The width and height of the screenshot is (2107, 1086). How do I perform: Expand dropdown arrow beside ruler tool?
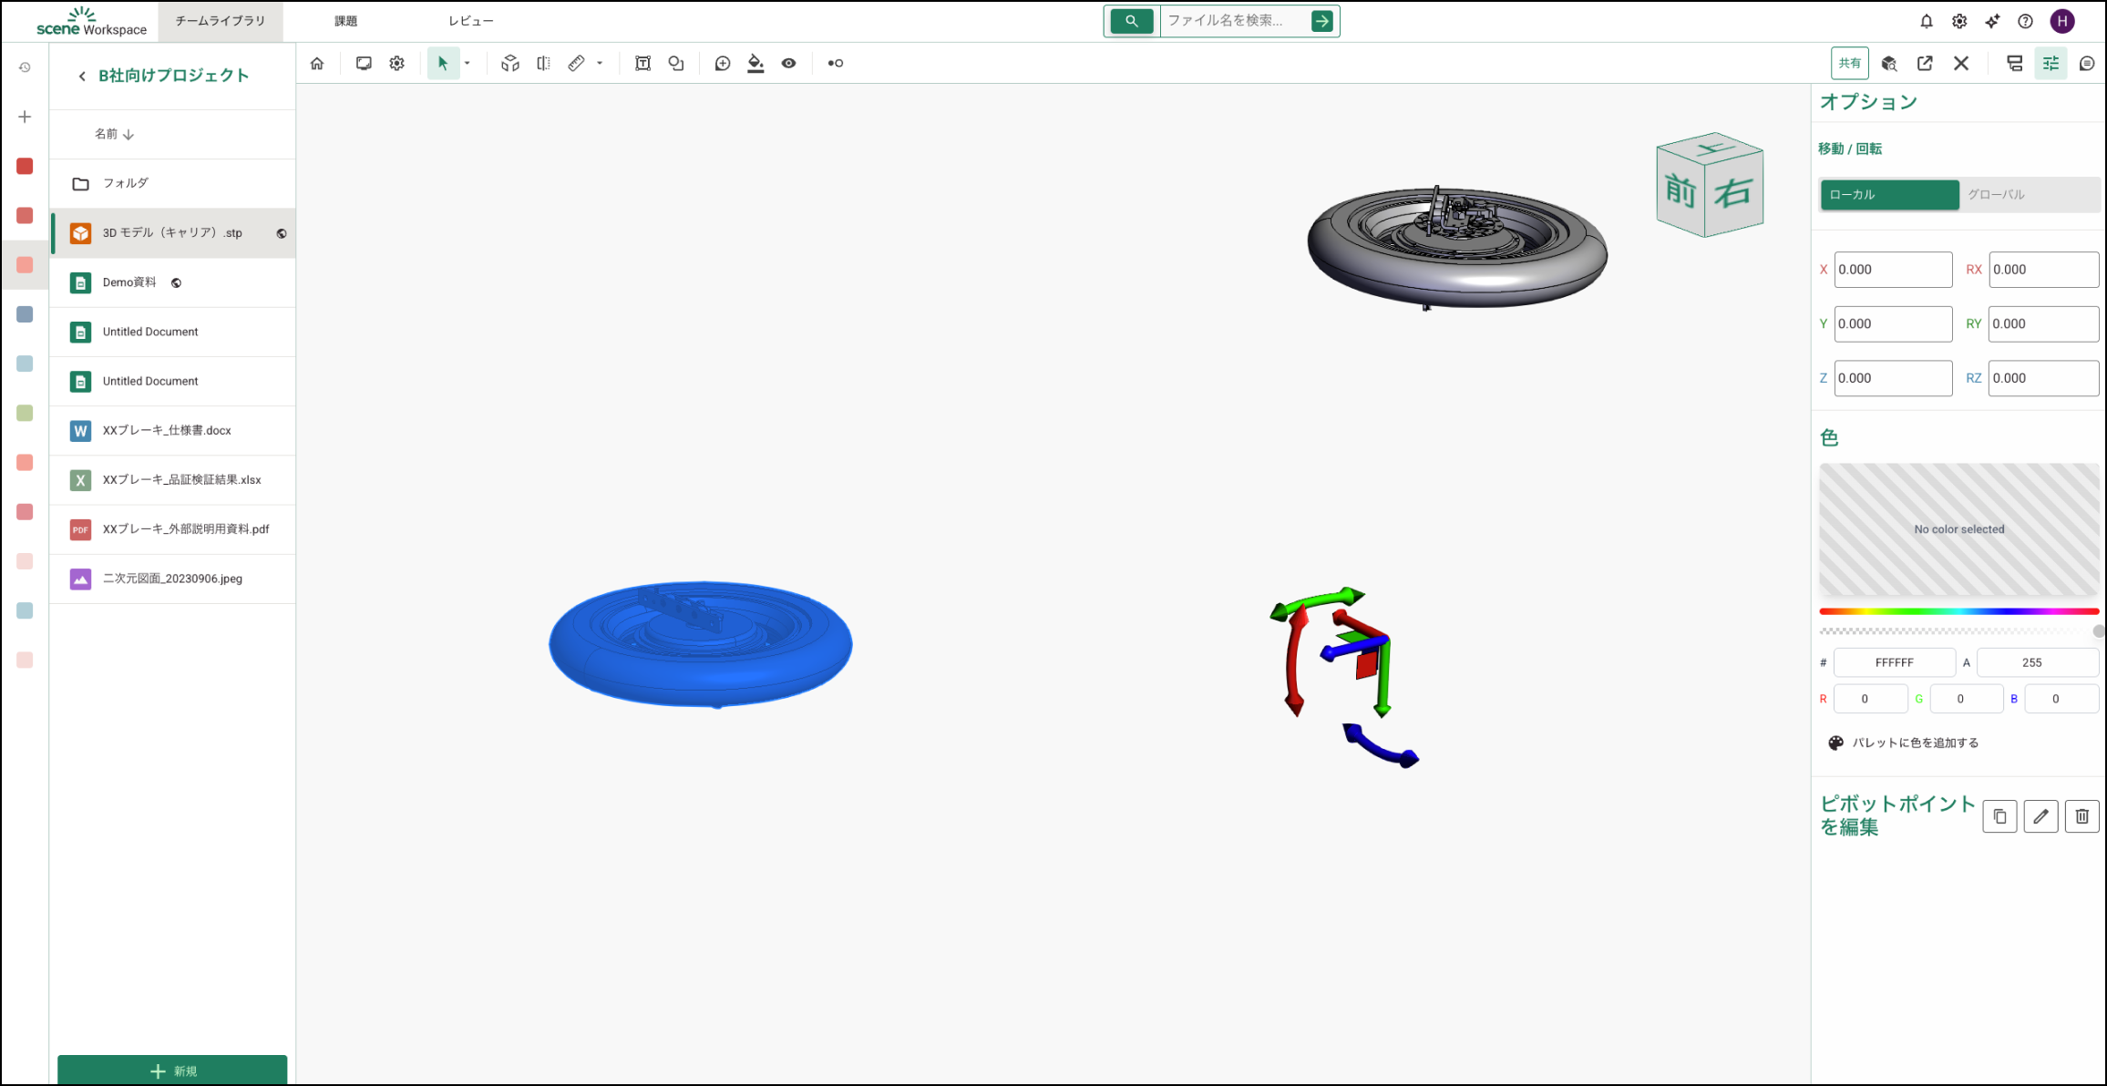600,64
